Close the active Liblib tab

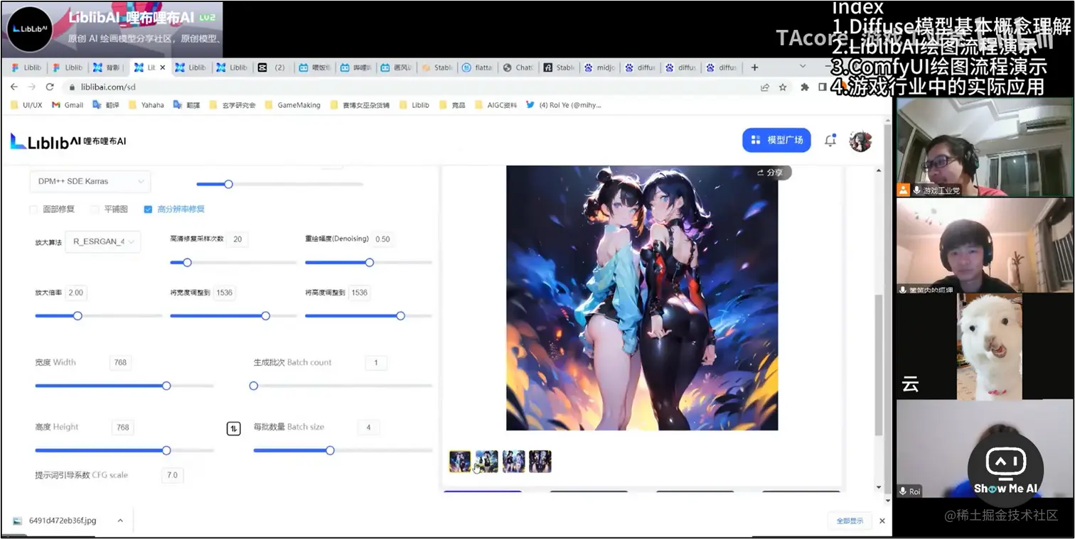click(163, 67)
